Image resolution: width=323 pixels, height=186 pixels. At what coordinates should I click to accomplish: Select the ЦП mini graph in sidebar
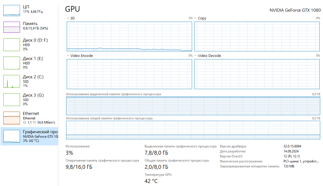click(11, 10)
